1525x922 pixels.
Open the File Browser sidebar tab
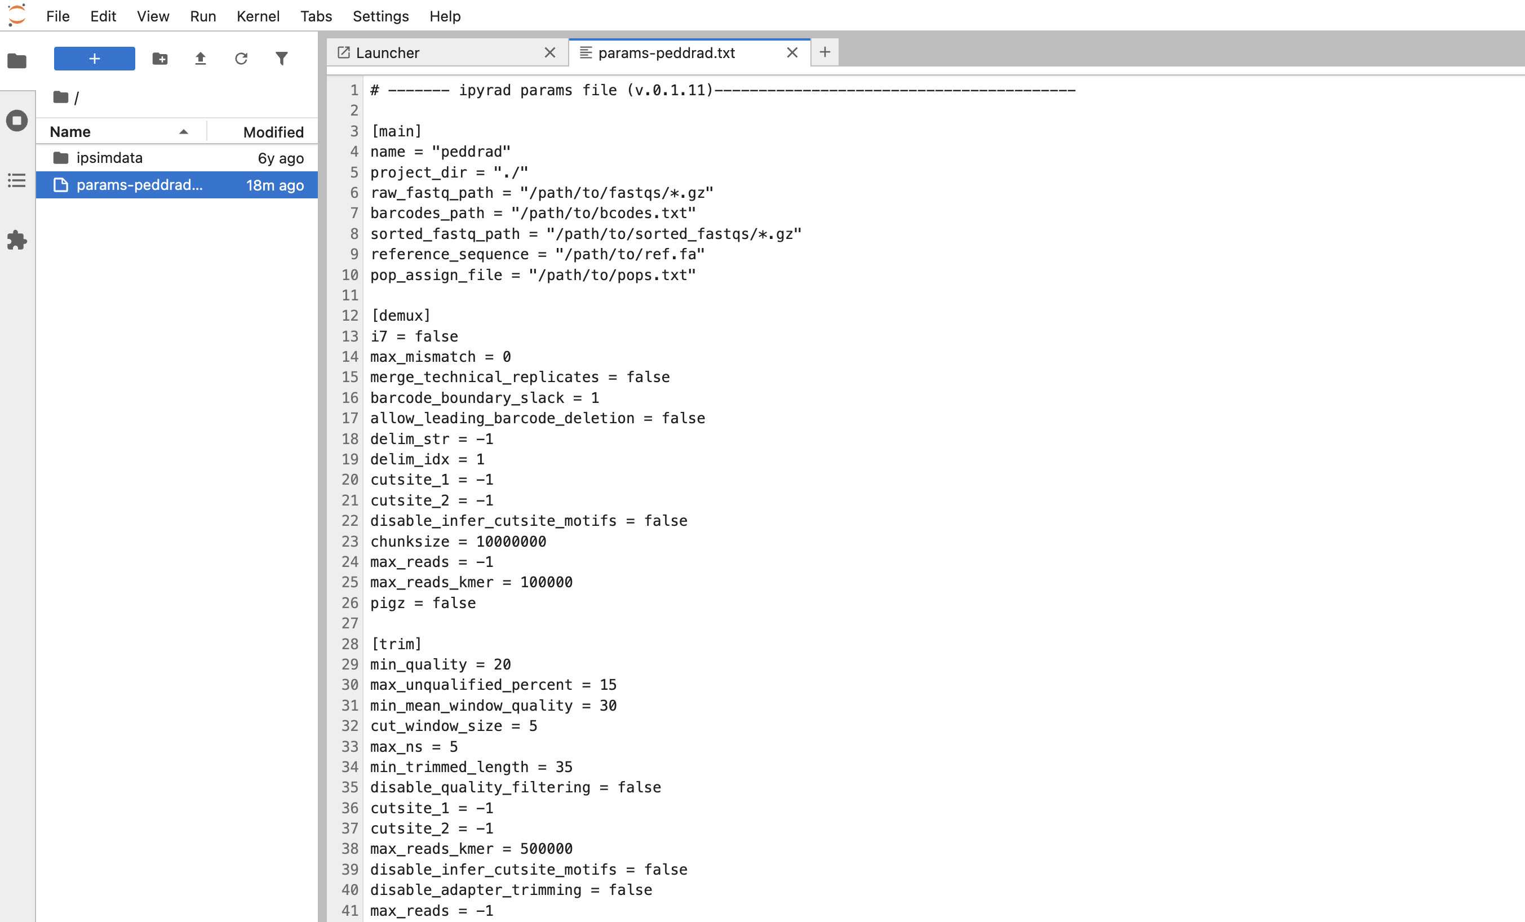(x=17, y=61)
